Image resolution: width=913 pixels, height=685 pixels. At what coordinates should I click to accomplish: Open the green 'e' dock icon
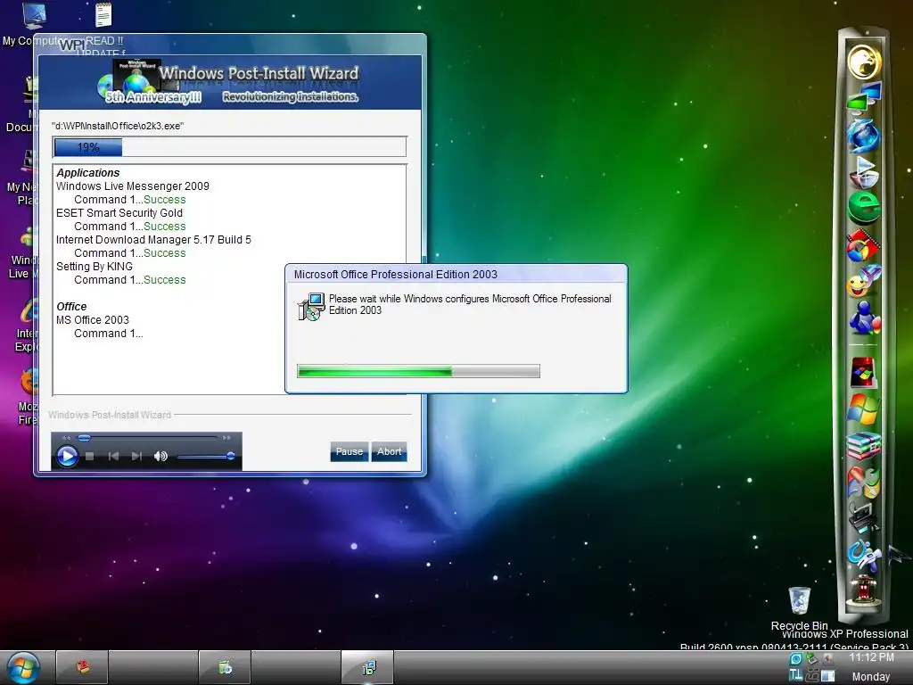point(864,207)
